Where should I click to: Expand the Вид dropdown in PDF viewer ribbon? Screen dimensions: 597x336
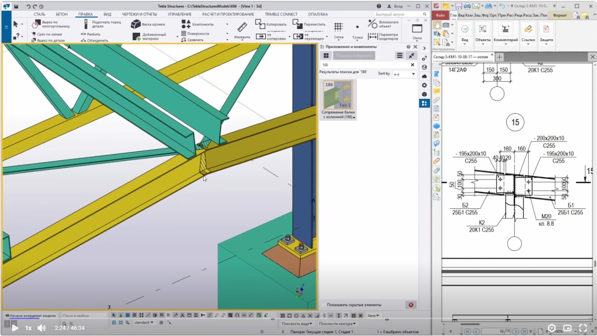click(x=465, y=44)
